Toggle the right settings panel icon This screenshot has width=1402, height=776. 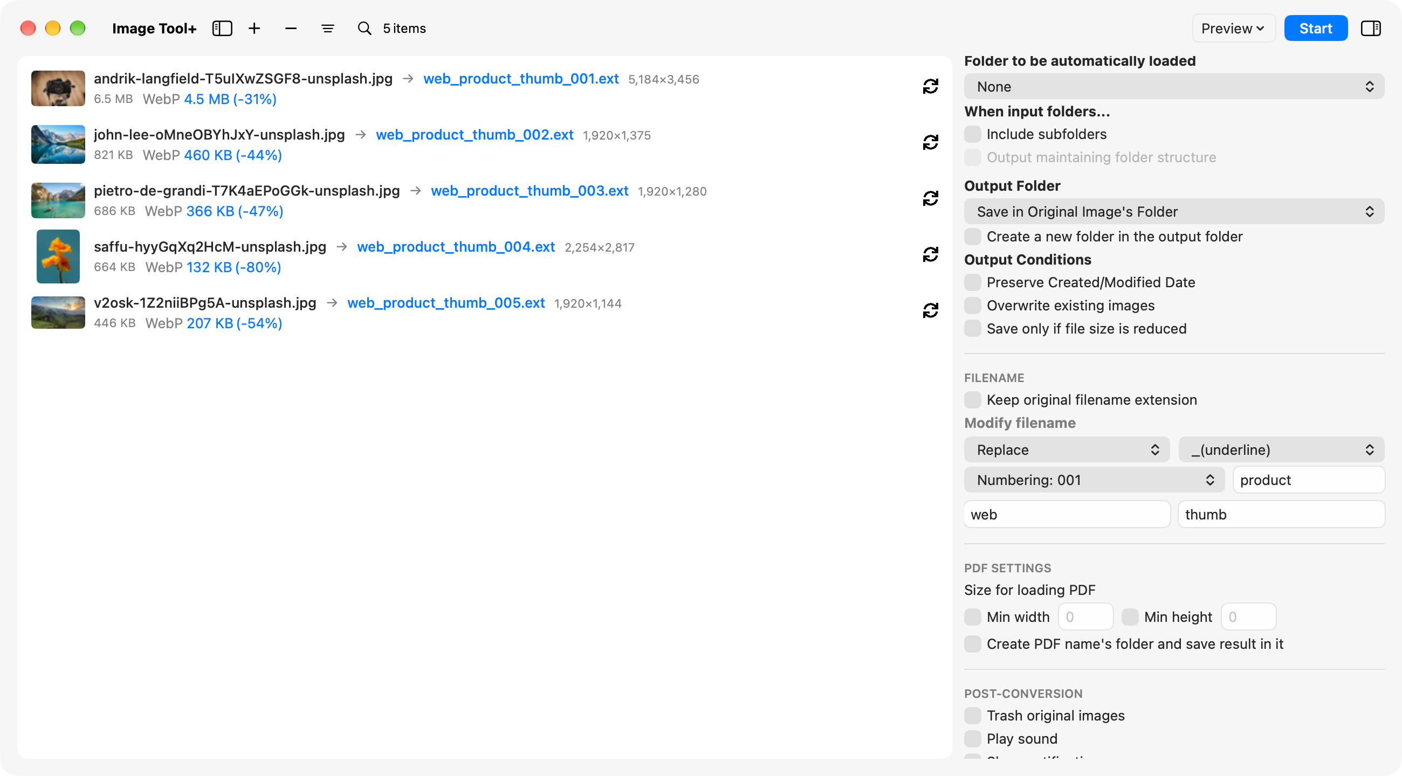1370,28
